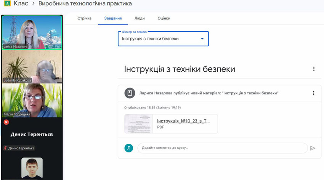Screen dimensions: 324x180
Task: Click the Google Classroom logo icon
Action: (x=6, y=4)
